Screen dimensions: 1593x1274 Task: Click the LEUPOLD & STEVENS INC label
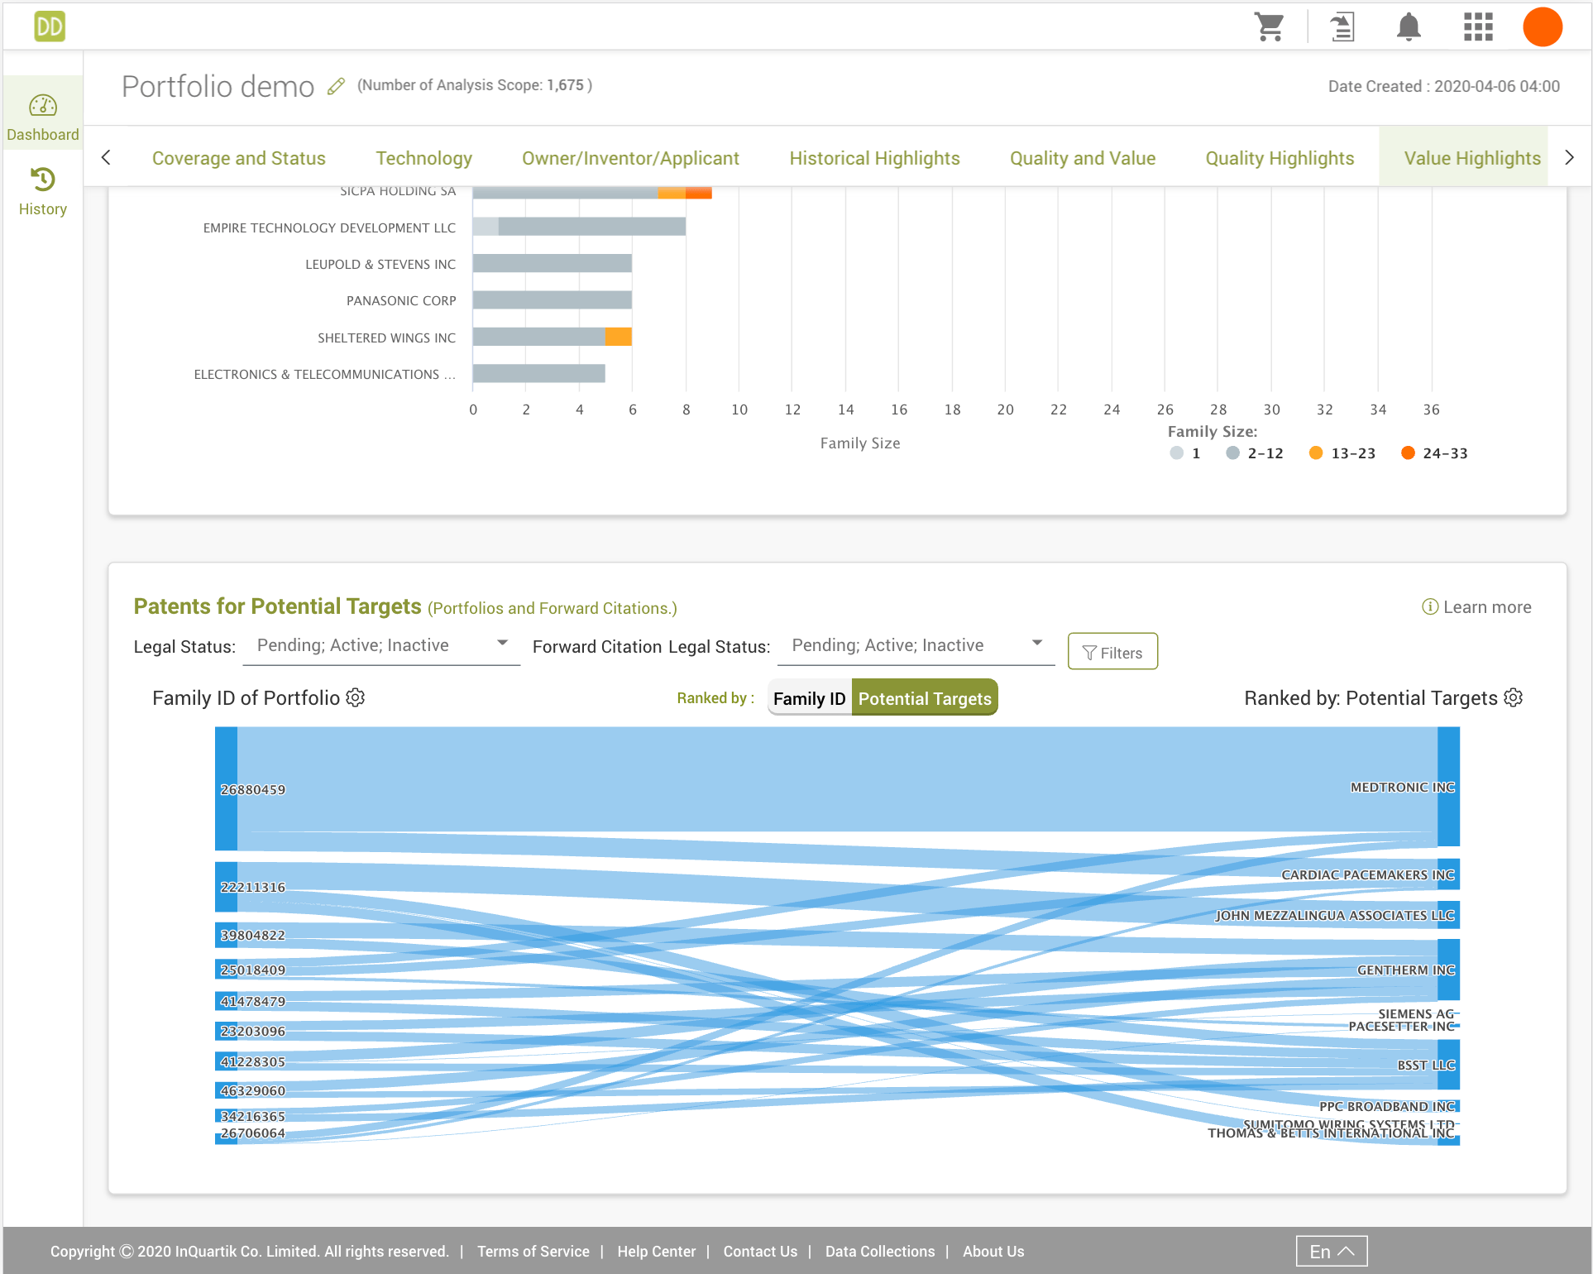[380, 264]
